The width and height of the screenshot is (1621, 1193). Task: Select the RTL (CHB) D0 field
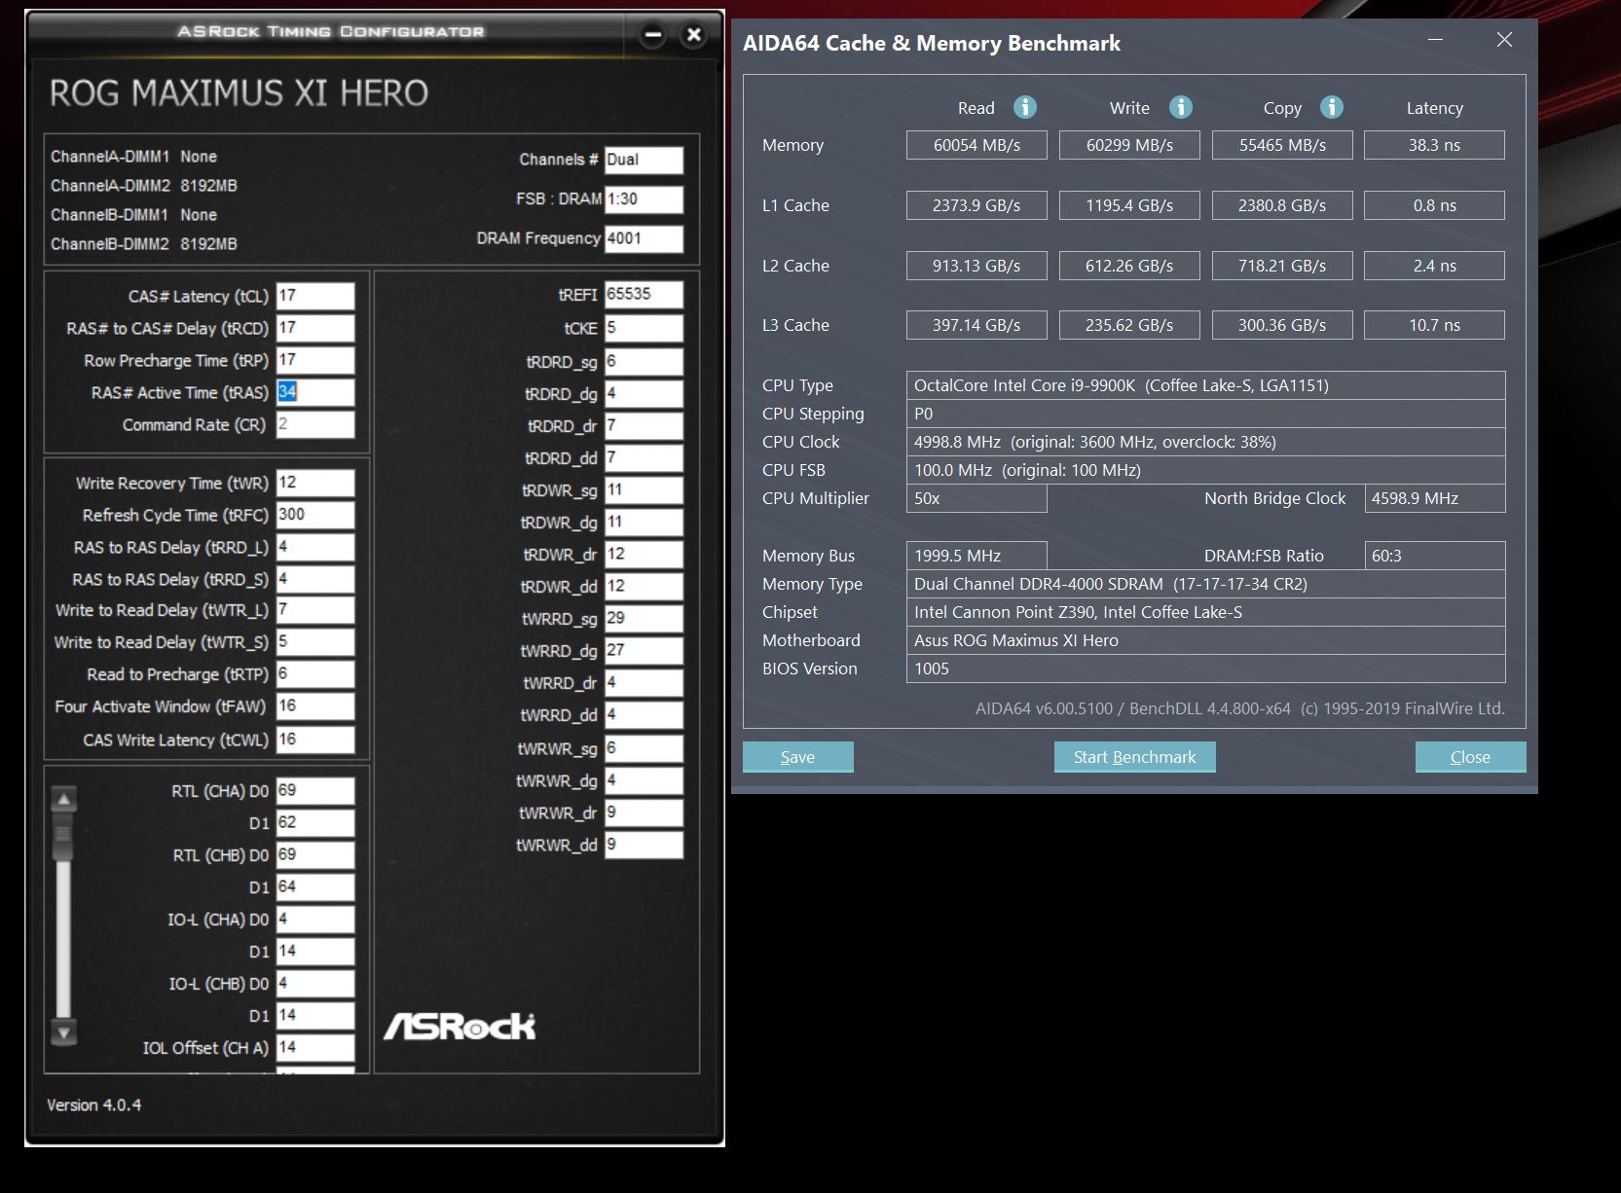[315, 855]
